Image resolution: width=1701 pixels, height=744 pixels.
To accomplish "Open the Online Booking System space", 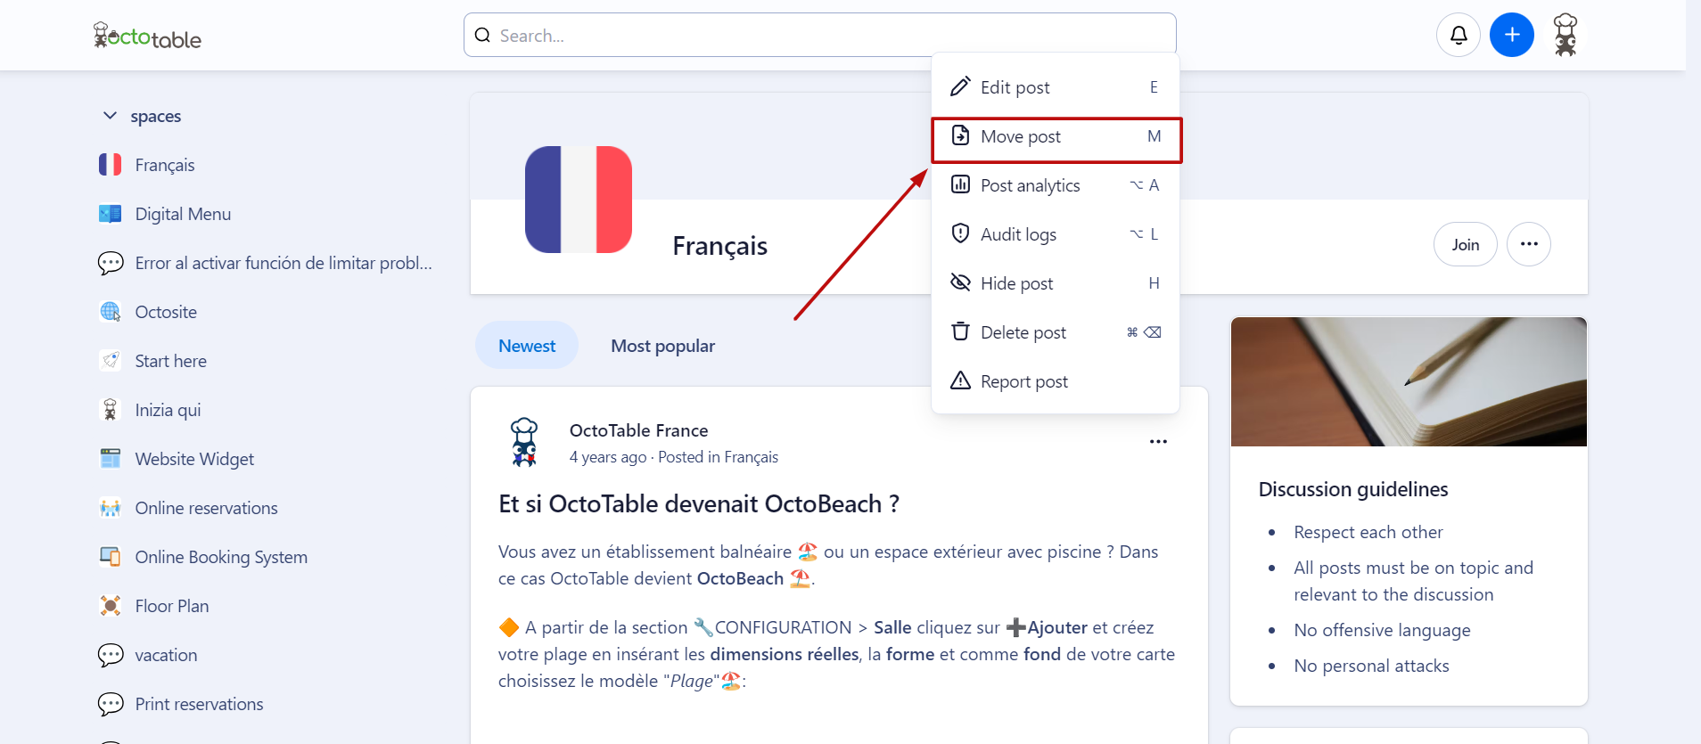I will [x=221, y=557].
